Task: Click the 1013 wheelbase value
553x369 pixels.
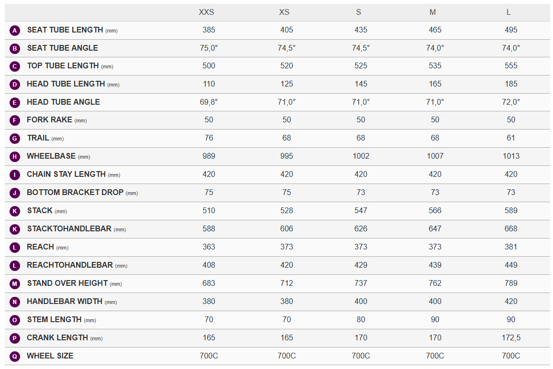Action: click(x=511, y=156)
